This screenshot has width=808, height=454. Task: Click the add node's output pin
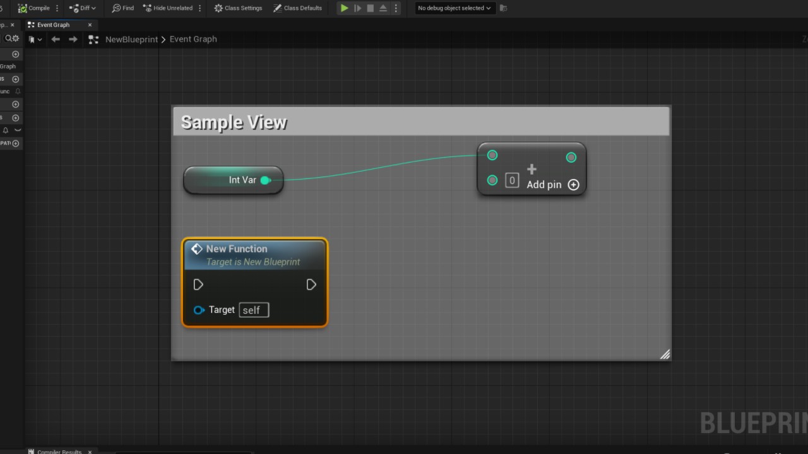(571, 157)
